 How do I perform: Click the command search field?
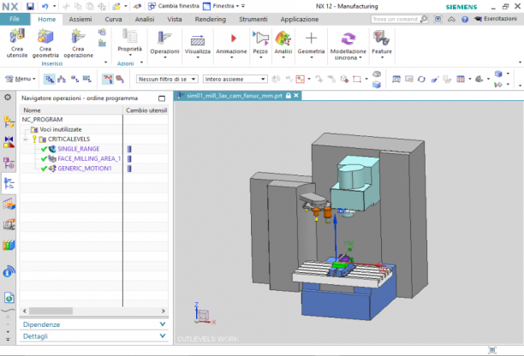(x=396, y=19)
